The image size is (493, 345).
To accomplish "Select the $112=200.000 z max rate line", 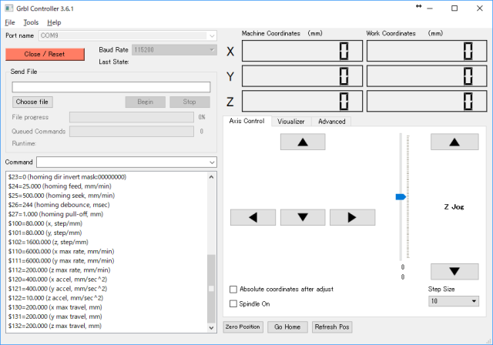I will click(59, 270).
